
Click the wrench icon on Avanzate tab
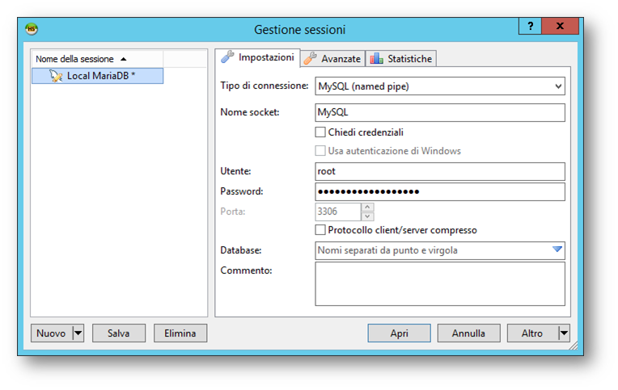(x=310, y=58)
